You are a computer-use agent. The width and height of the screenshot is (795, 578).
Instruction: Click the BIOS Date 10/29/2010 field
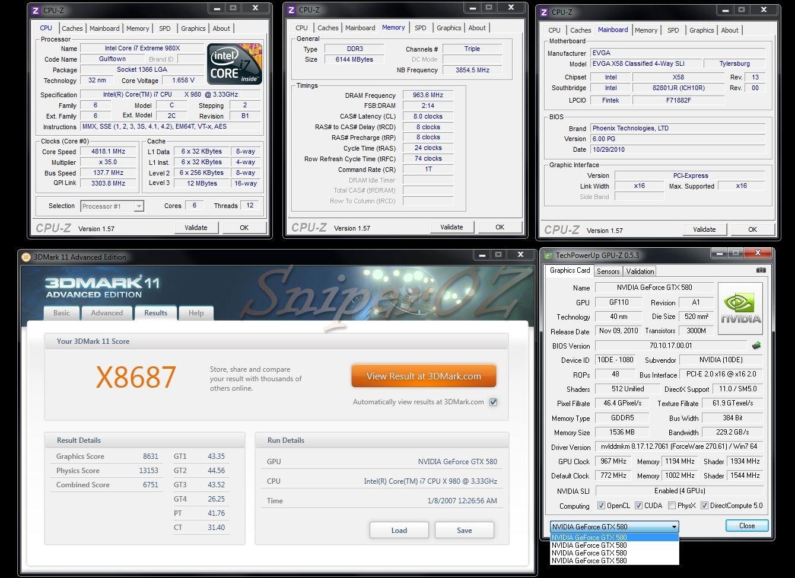click(x=678, y=149)
